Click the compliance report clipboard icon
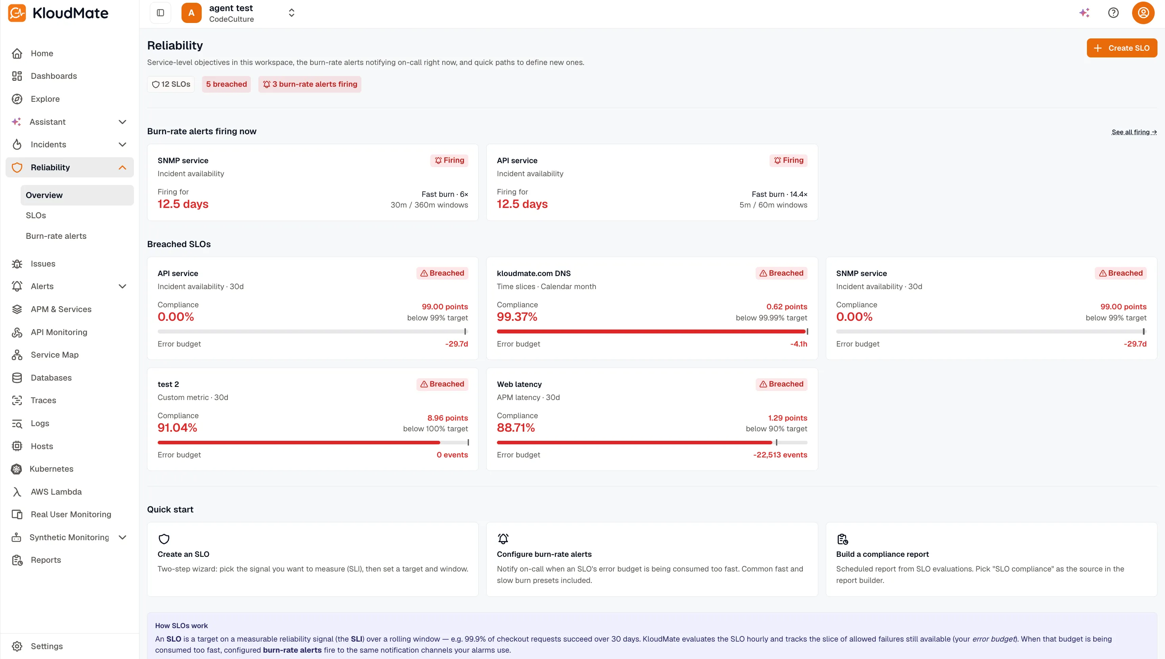 click(x=842, y=539)
